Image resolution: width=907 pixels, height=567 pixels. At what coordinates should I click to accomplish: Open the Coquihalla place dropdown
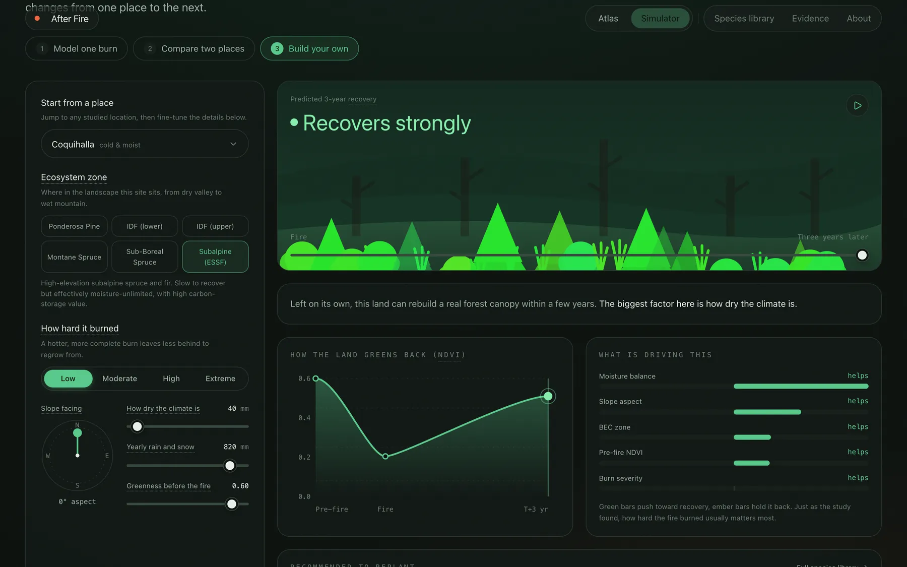pos(145,144)
